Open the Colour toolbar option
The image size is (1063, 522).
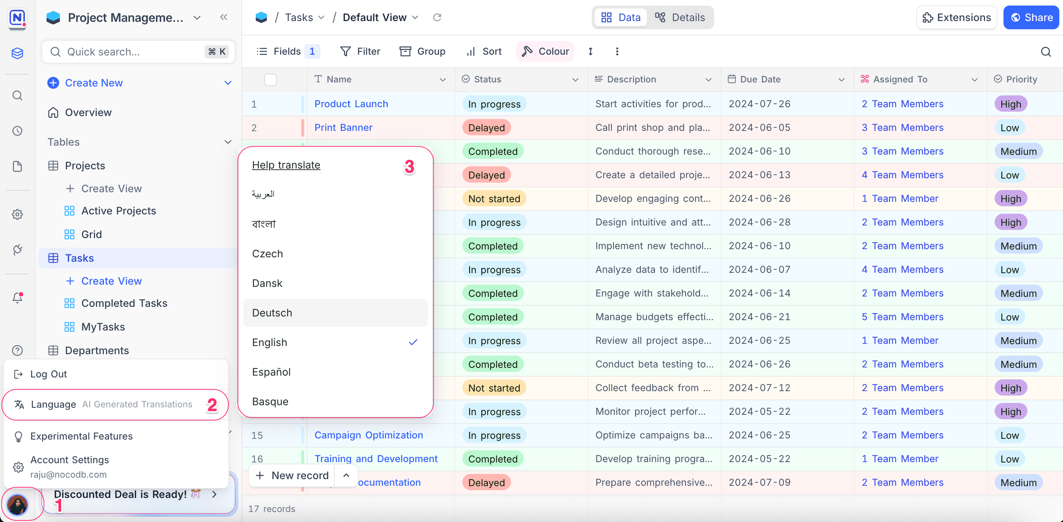[x=545, y=51]
